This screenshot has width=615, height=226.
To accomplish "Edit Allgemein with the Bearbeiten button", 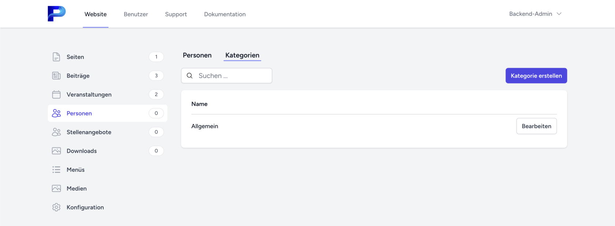I will 536,126.
